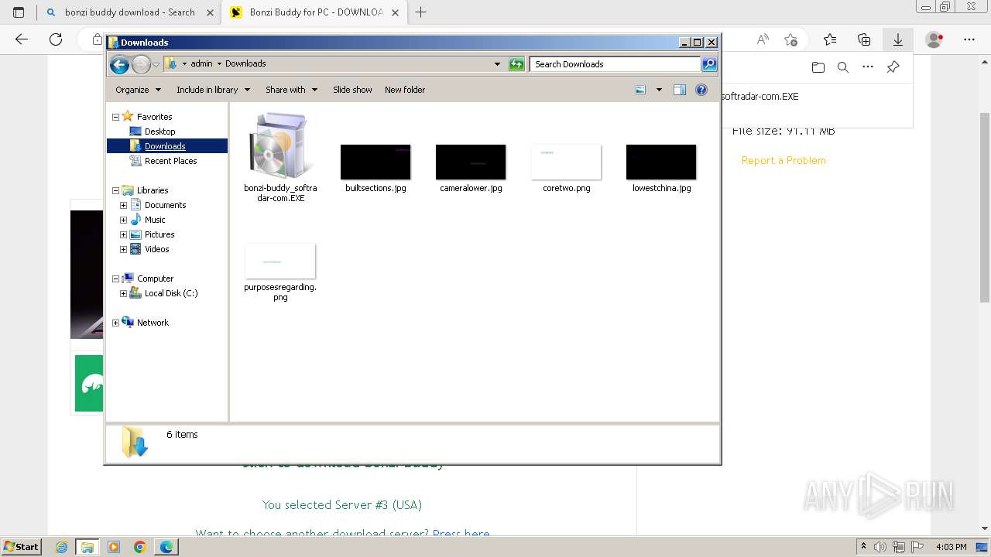The height and width of the screenshot is (557, 991).
Task: Open Edge profile avatar
Action: pyautogui.click(x=934, y=39)
